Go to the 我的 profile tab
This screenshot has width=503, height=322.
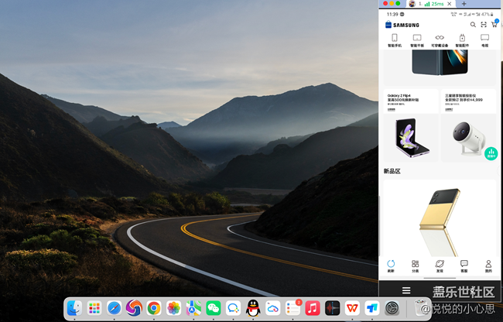[x=488, y=265]
